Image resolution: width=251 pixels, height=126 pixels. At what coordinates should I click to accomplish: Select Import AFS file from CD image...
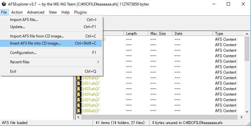pos(51,36)
